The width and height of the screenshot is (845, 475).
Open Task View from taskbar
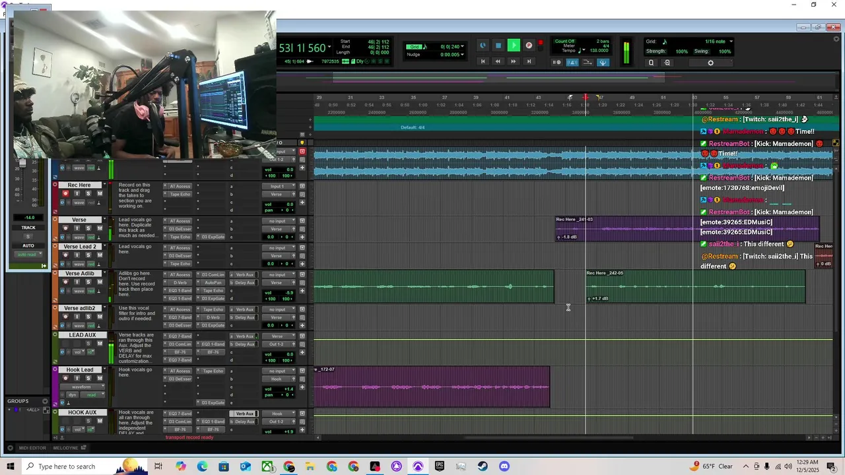158,466
